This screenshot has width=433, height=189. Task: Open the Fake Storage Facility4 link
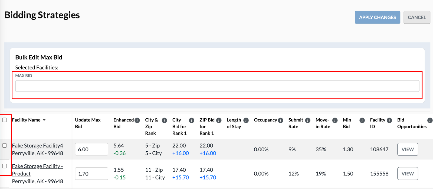37,146
